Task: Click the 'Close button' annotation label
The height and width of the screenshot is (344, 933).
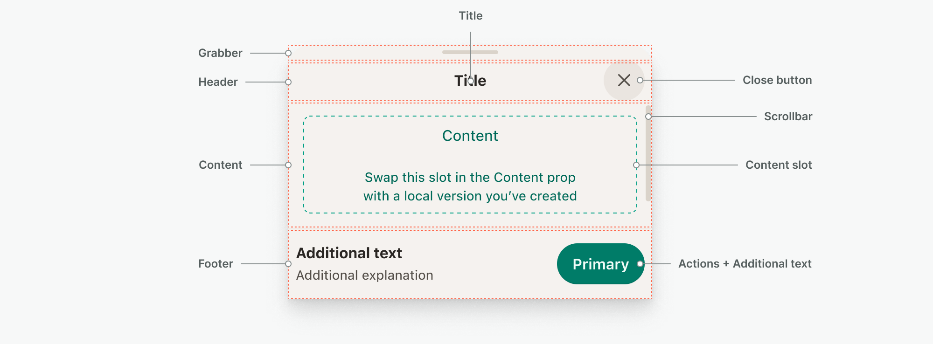Action: click(777, 80)
